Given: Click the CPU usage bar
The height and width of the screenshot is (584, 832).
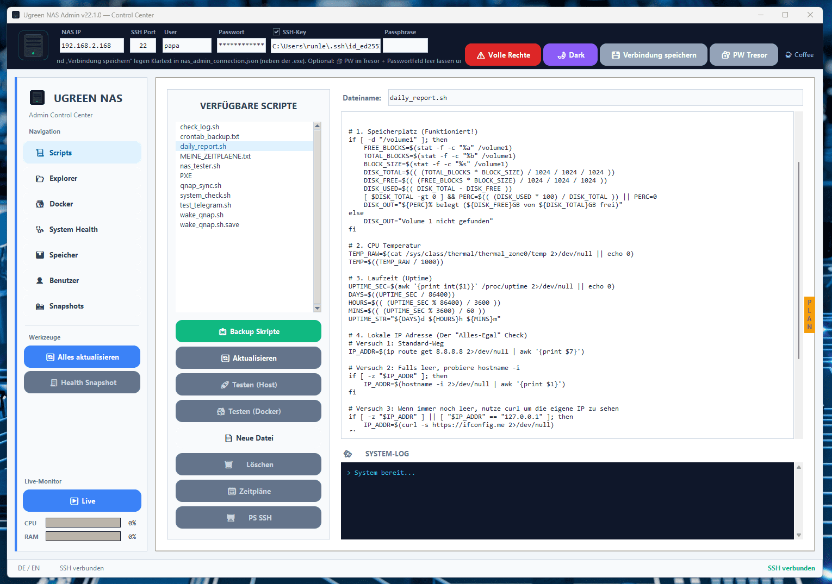Looking at the screenshot, I should coord(83,523).
